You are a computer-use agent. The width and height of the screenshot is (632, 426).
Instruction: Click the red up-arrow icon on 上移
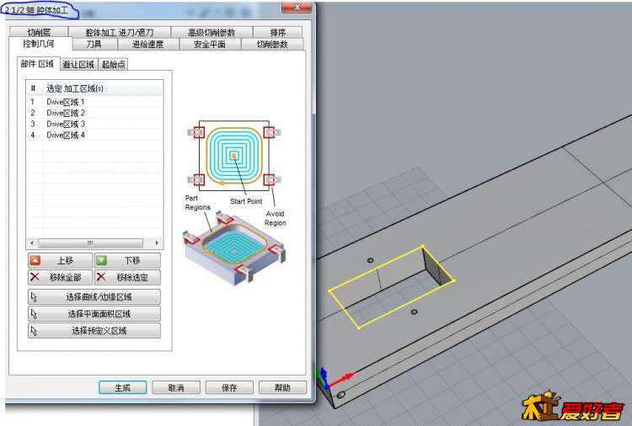[35, 260]
